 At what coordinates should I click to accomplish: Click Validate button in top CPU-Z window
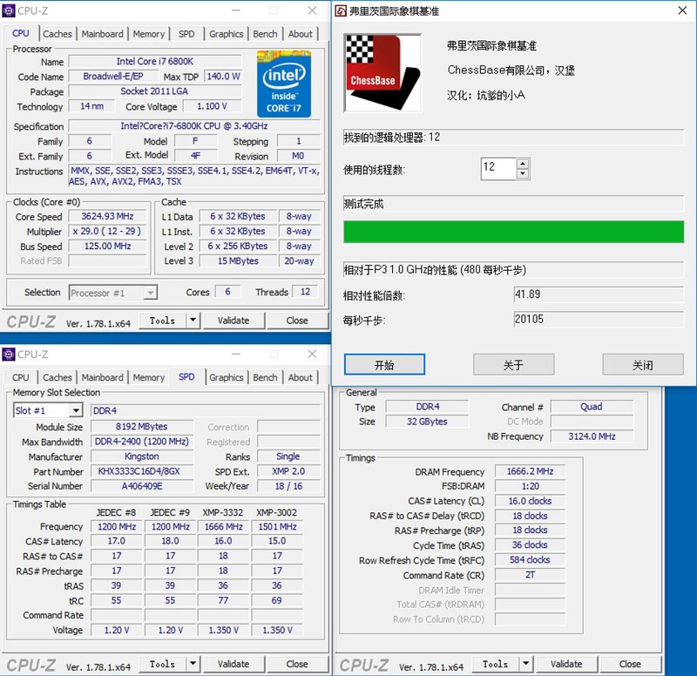coord(233,320)
